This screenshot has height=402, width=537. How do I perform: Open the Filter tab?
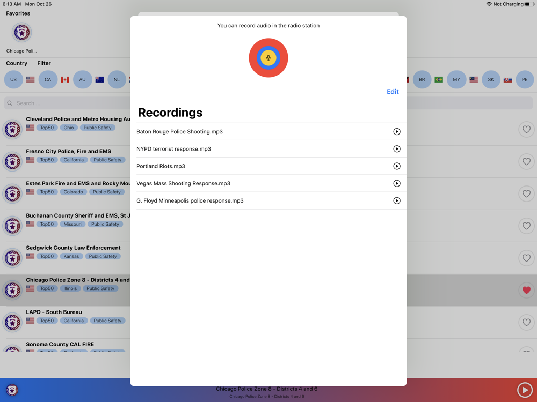44,63
